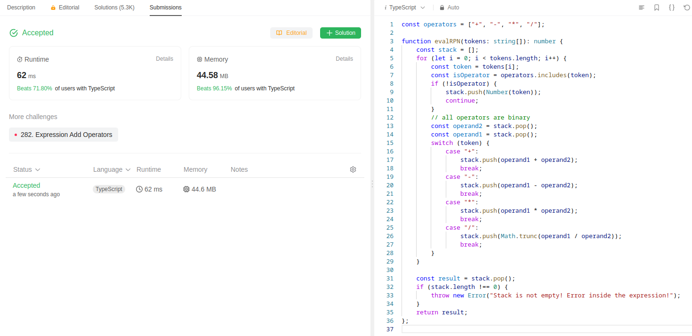
Task: Open Runtime Details link
Action: coord(164,59)
